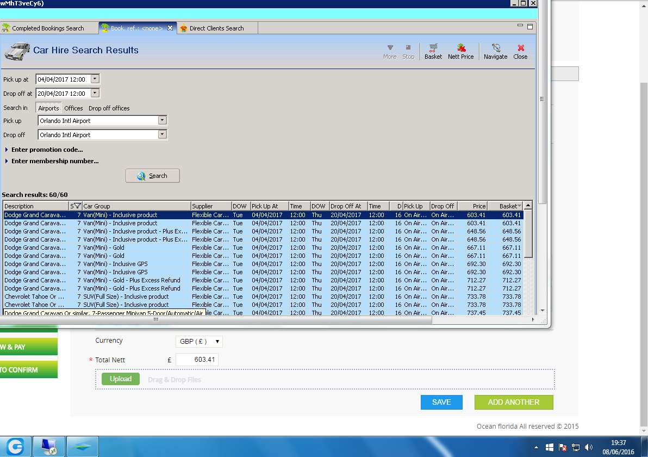Close the Book. ref. <none> tab
This screenshot has height=457, width=648.
coord(170,28)
